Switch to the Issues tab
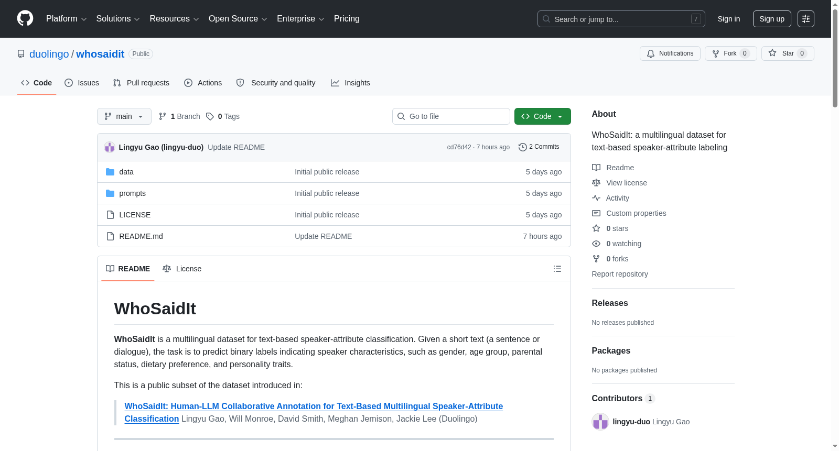839x451 pixels. pyautogui.click(x=82, y=83)
